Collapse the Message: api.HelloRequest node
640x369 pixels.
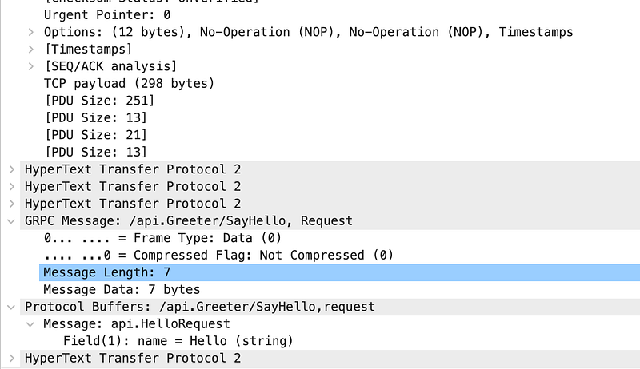tap(30, 324)
